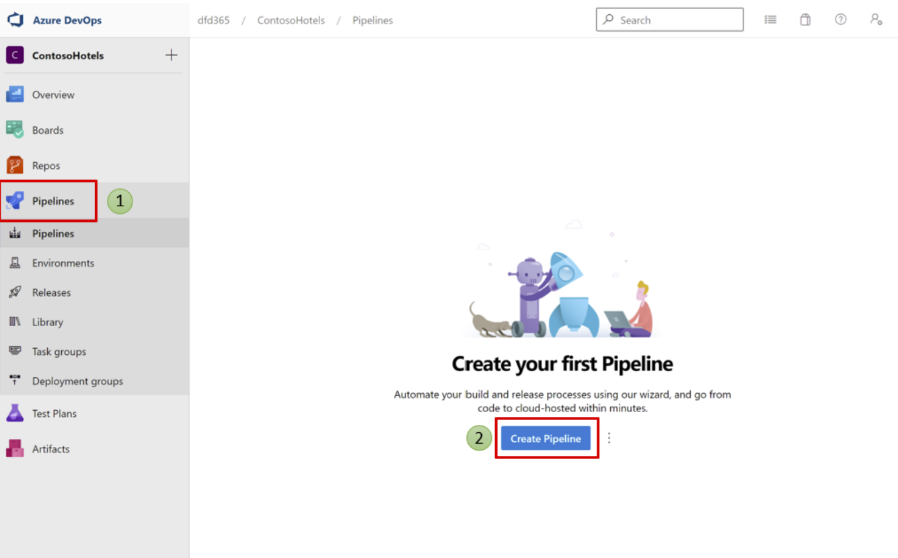This screenshot has height=558, width=898.
Task: Click the 'Create your first Pipeline' heading
Action: coord(562,364)
